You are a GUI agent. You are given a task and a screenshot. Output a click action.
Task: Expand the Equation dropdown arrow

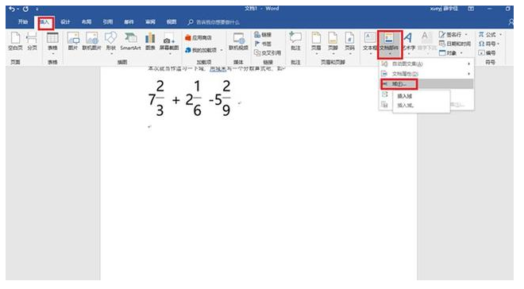click(500, 34)
